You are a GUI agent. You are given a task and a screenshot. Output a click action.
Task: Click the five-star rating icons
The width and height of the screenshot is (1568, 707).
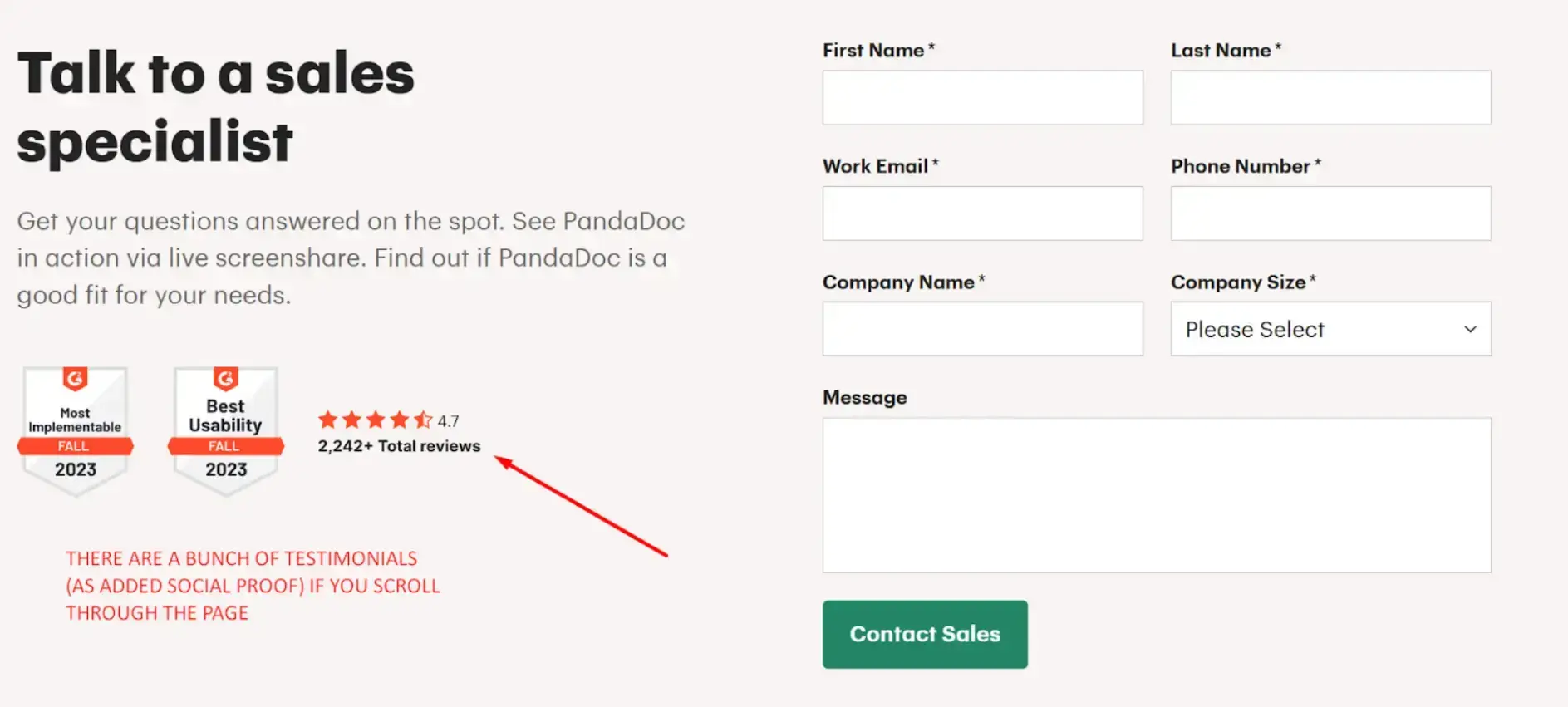click(x=375, y=420)
